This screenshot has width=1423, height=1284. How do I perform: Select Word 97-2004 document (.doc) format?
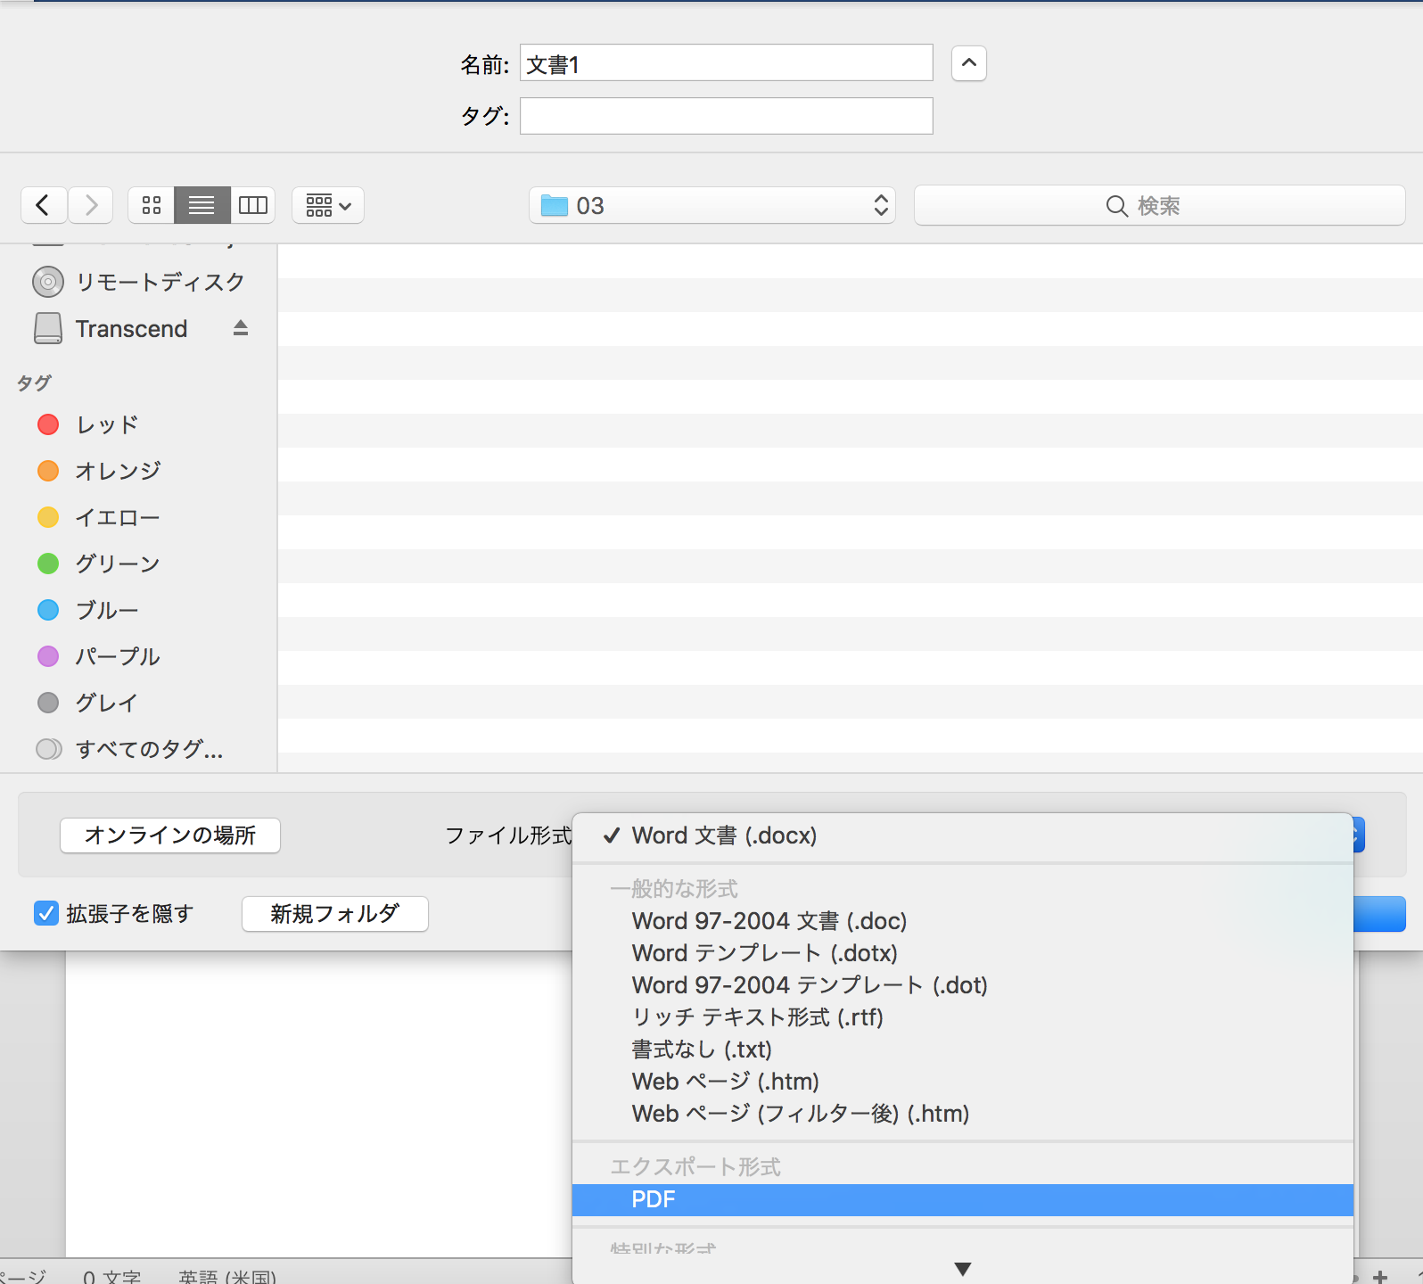click(769, 921)
